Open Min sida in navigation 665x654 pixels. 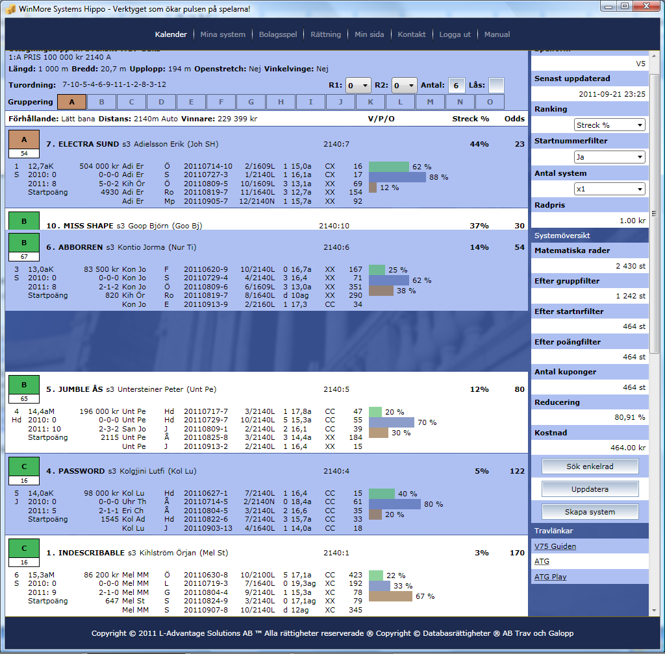pyautogui.click(x=369, y=34)
